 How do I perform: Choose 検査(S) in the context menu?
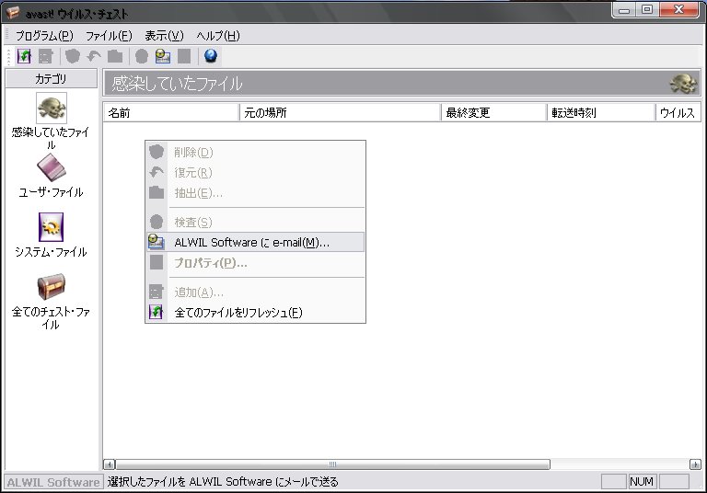tap(255, 222)
